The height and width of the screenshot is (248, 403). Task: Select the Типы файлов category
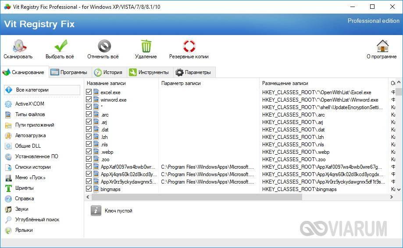(25, 114)
